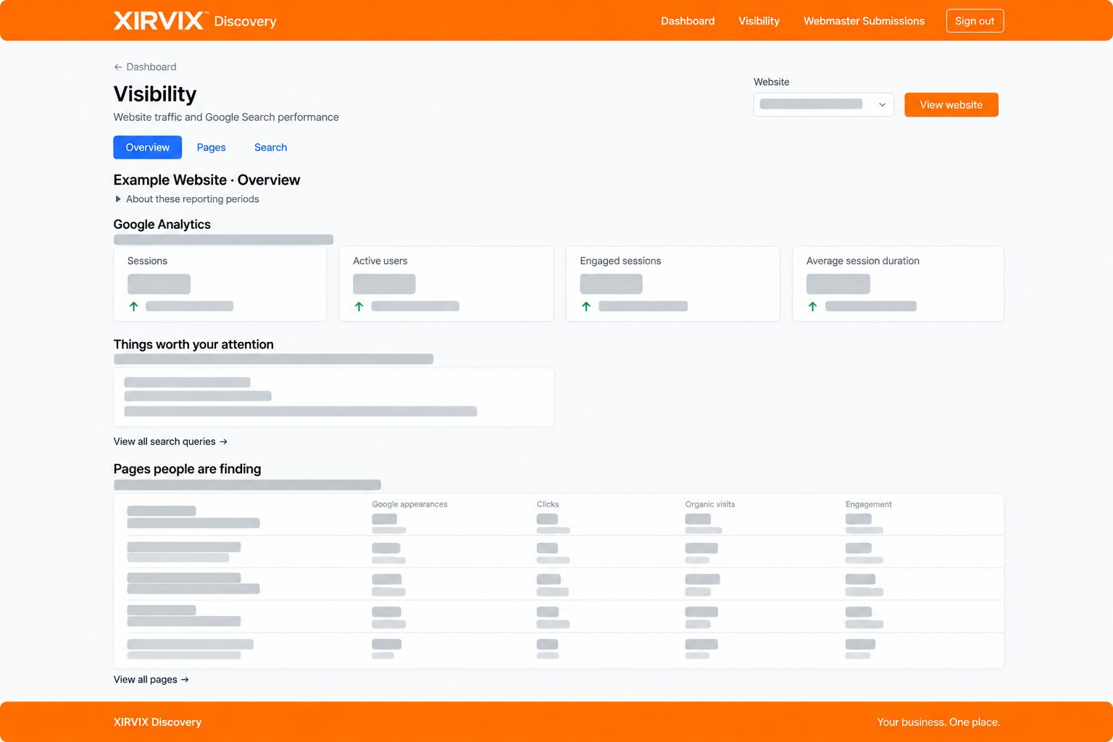This screenshot has width=1113, height=742.
Task: Open Dashboard in the top navigation
Action: (x=688, y=21)
